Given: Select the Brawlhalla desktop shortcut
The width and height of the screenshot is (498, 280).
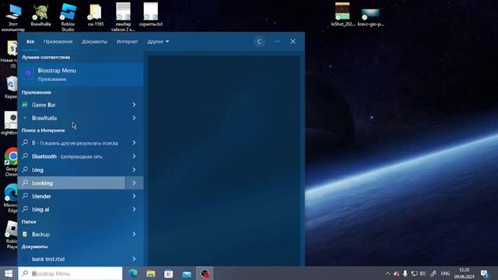Looking at the screenshot, I should coord(40,15).
